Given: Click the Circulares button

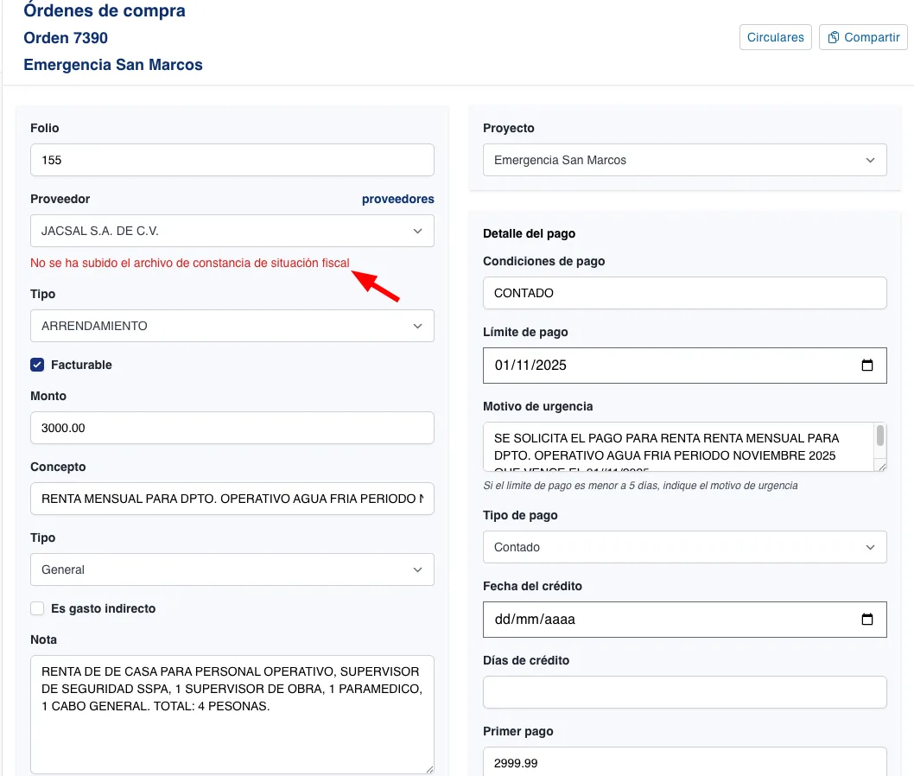Looking at the screenshot, I should pyautogui.click(x=775, y=37).
